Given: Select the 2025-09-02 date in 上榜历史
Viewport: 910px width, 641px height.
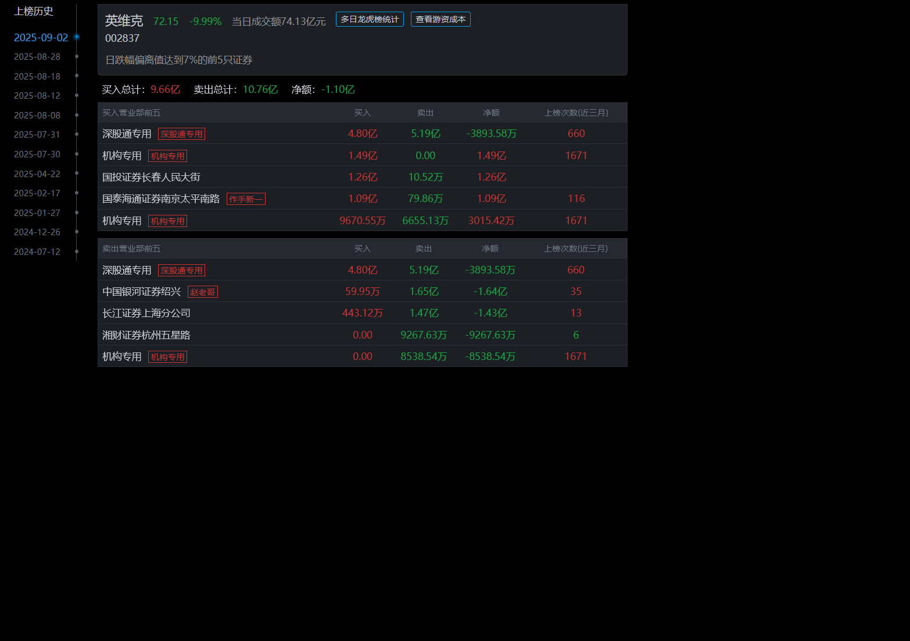Looking at the screenshot, I should [x=41, y=38].
